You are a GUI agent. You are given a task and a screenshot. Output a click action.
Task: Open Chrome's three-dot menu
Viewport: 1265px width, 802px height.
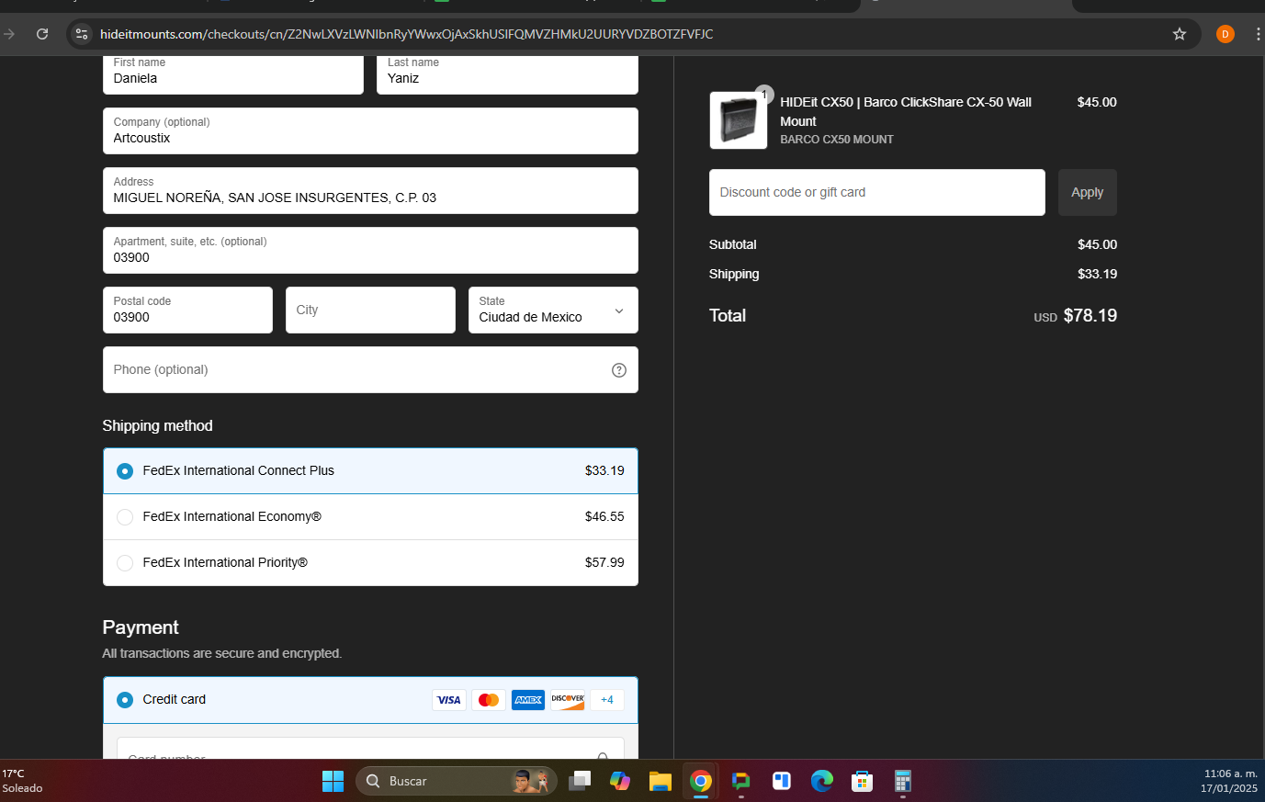tap(1258, 34)
